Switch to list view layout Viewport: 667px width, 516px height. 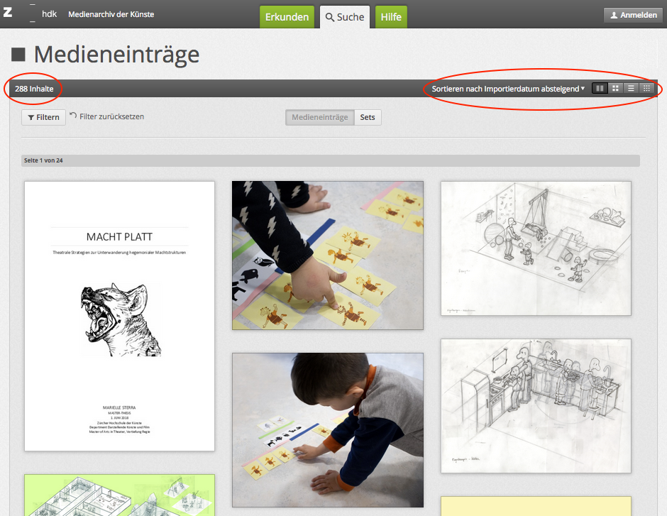click(x=631, y=89)
